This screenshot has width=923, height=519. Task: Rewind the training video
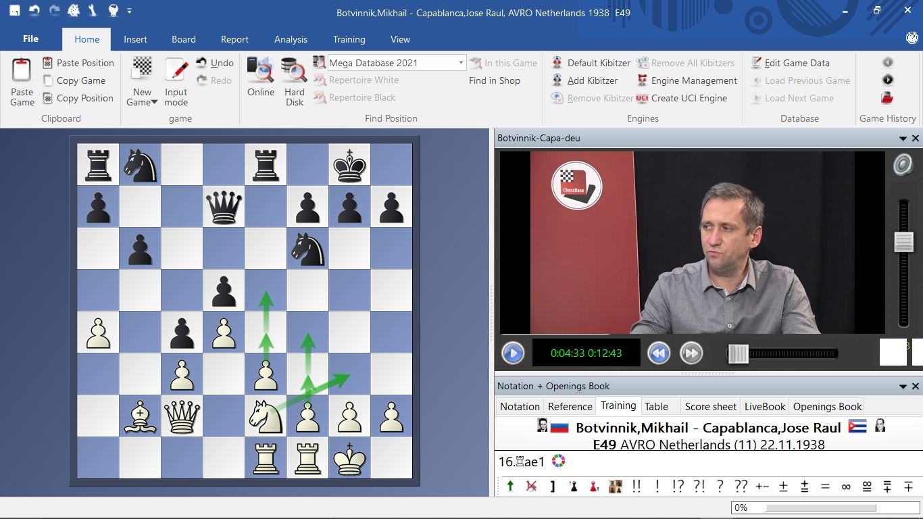tap(658, 353)
